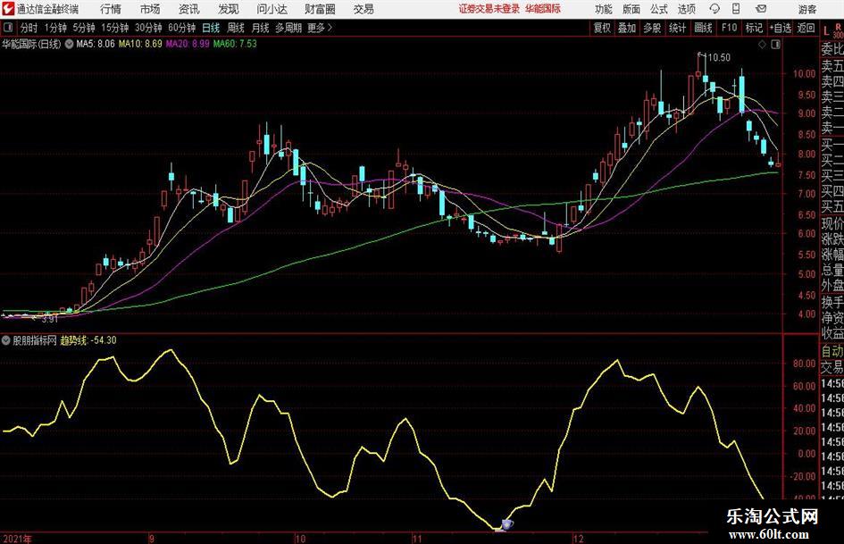The width and height of the screenshot is (844, 544).
Task: Click the 通达信 red logo icon
Action: [8, 9]
